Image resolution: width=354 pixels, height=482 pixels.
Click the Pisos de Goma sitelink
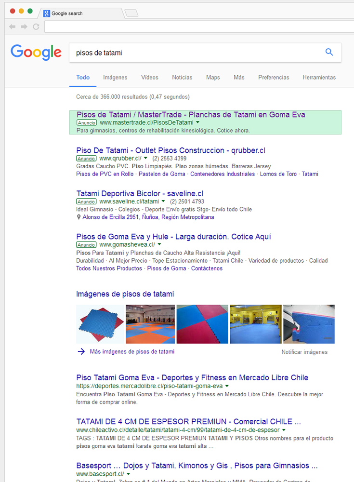coord(167,268)
